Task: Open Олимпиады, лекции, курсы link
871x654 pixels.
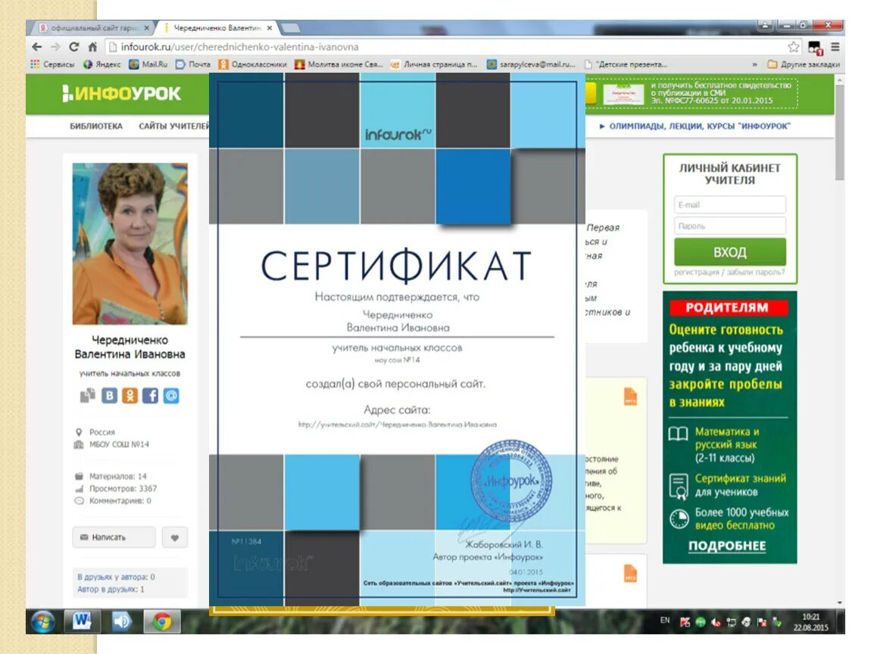Action: click(695, 126)
